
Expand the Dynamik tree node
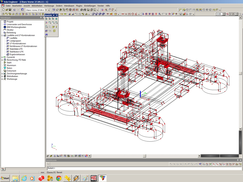click(x=2, y=57)
